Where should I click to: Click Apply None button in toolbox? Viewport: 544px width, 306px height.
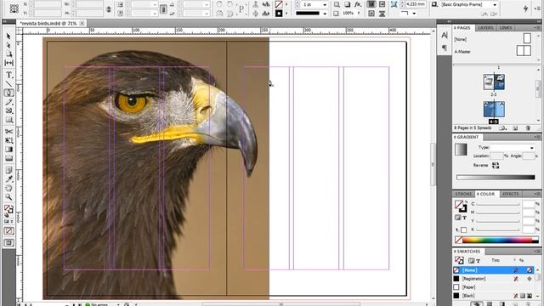click(x=8, y=230)
